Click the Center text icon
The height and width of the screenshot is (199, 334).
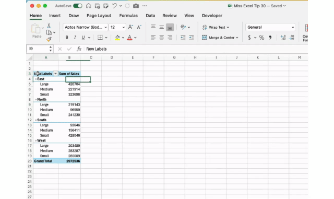[x=161, y=38]
